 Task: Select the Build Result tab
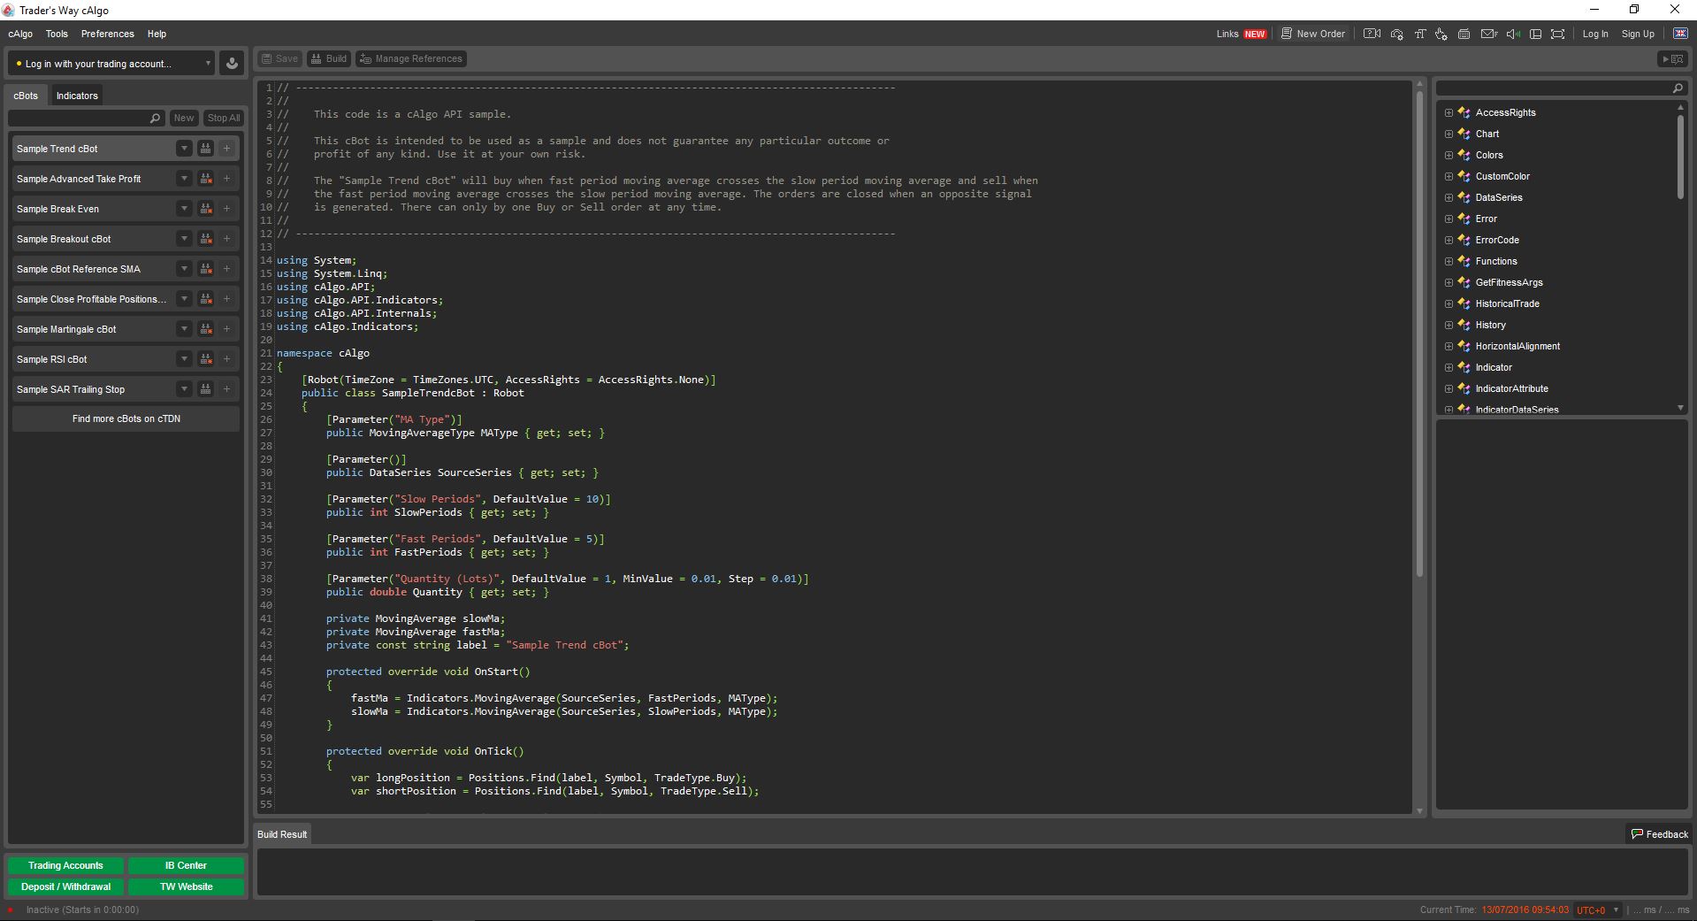point(282,834)
